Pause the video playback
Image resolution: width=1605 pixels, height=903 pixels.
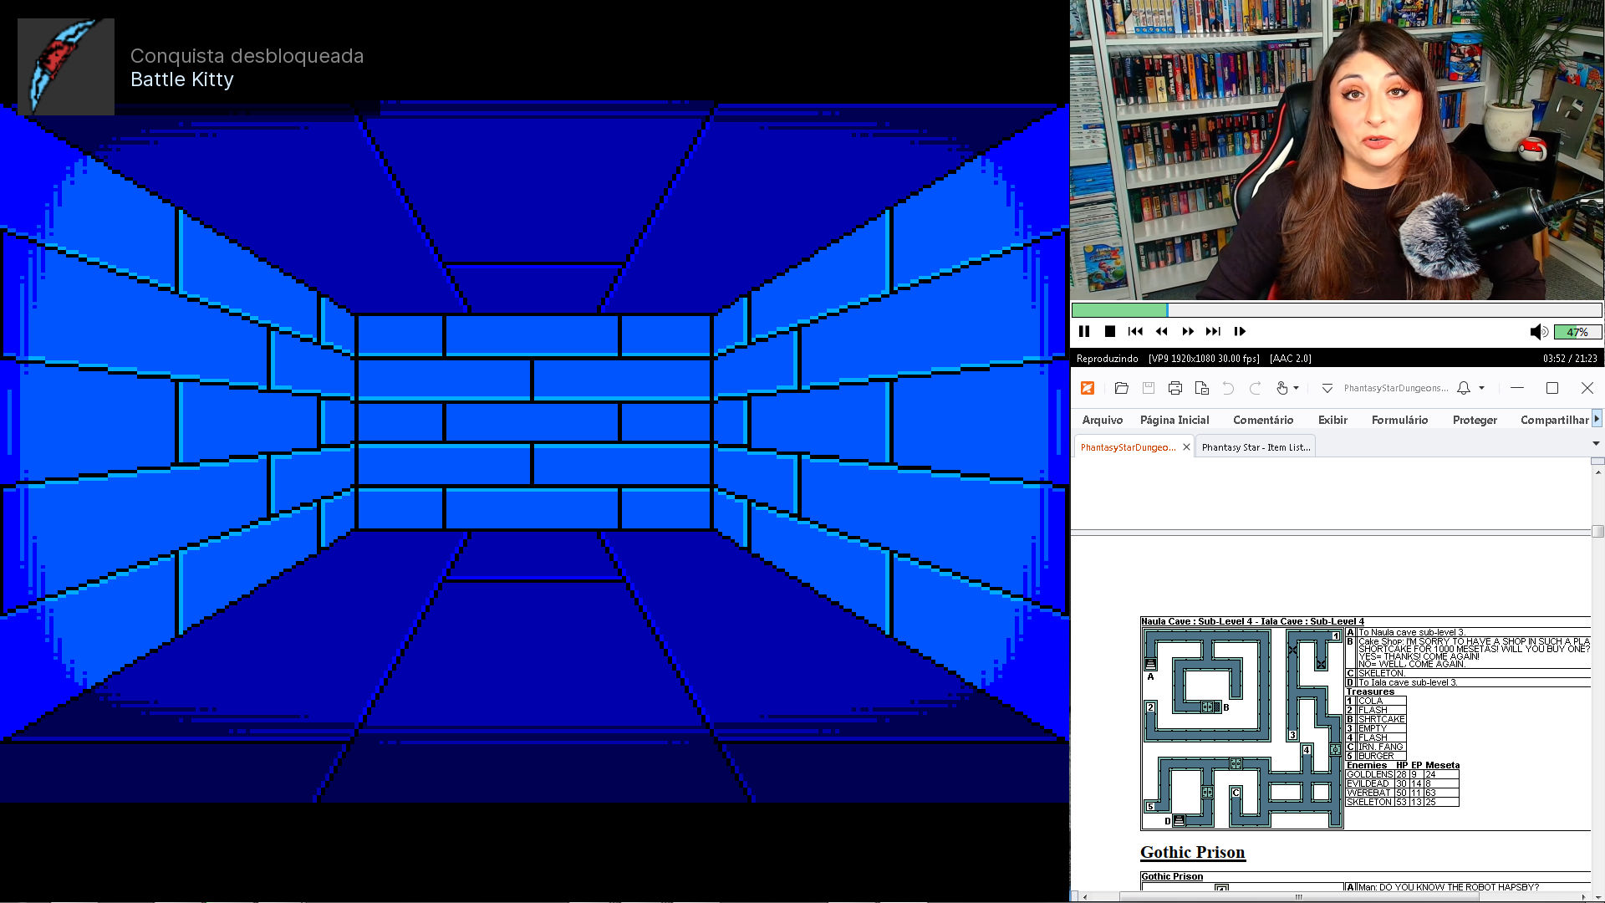coord(1084,332)
